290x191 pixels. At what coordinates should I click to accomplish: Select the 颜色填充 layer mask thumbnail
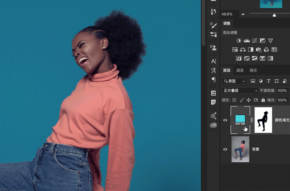pos(264,120)
